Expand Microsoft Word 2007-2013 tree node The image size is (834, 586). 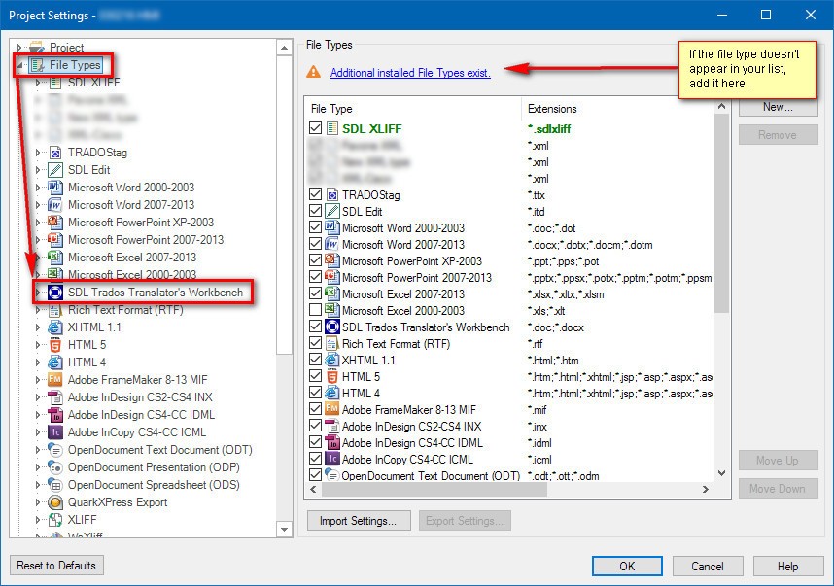pyautogui.click(x=38, y=205)
